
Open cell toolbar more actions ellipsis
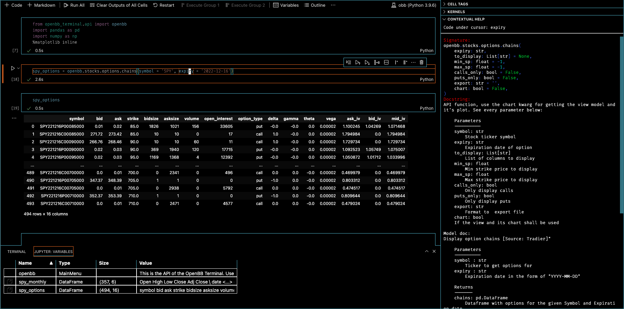413,62
